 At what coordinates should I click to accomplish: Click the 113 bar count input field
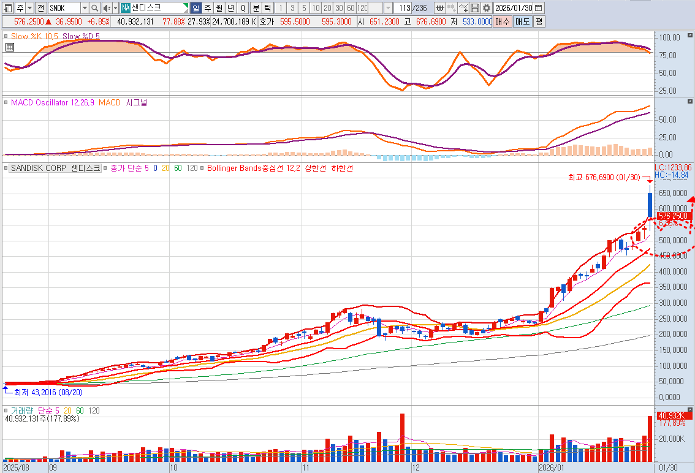point(403,8)
